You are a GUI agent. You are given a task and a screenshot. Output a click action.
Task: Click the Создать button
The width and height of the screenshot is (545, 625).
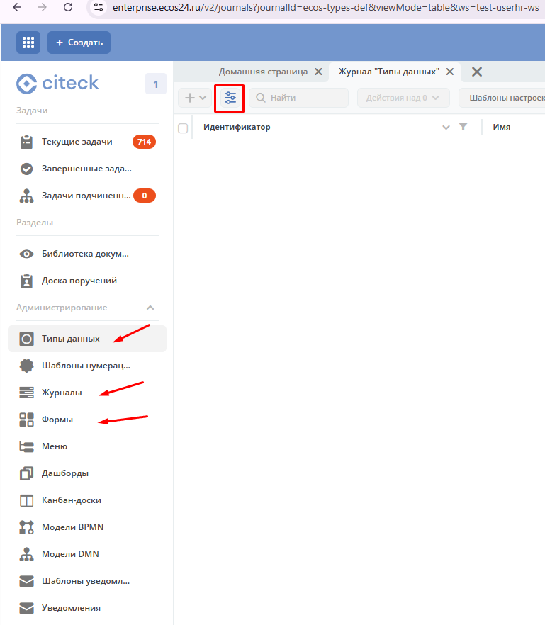tap(79, 43)
